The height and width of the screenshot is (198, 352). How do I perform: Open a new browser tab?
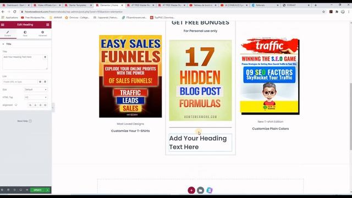(315, 5)
